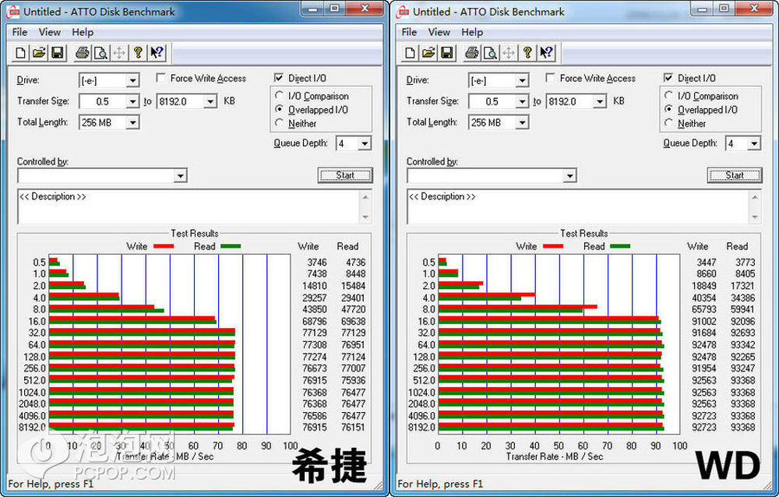The width and height of the screenshot is (779, 497).
Task: Expand Controlled by combo box, right (WD) window
Action: point(570,175)
